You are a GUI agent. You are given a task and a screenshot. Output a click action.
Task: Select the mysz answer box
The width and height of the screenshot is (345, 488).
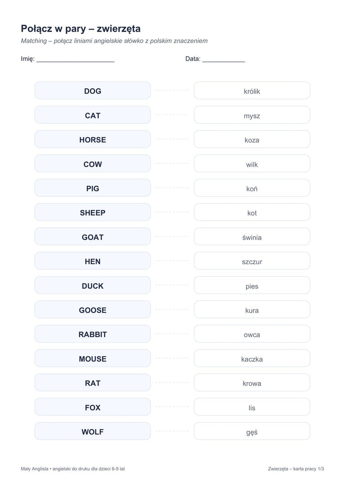tap(252, 115)
